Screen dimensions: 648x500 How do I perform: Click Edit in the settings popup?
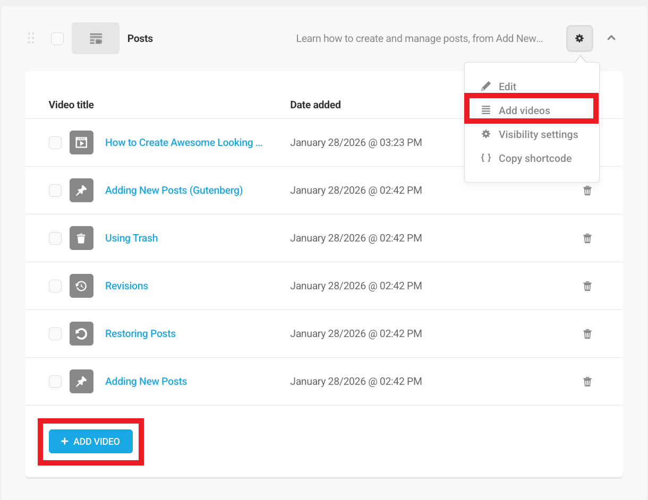[x=507, y=86]
